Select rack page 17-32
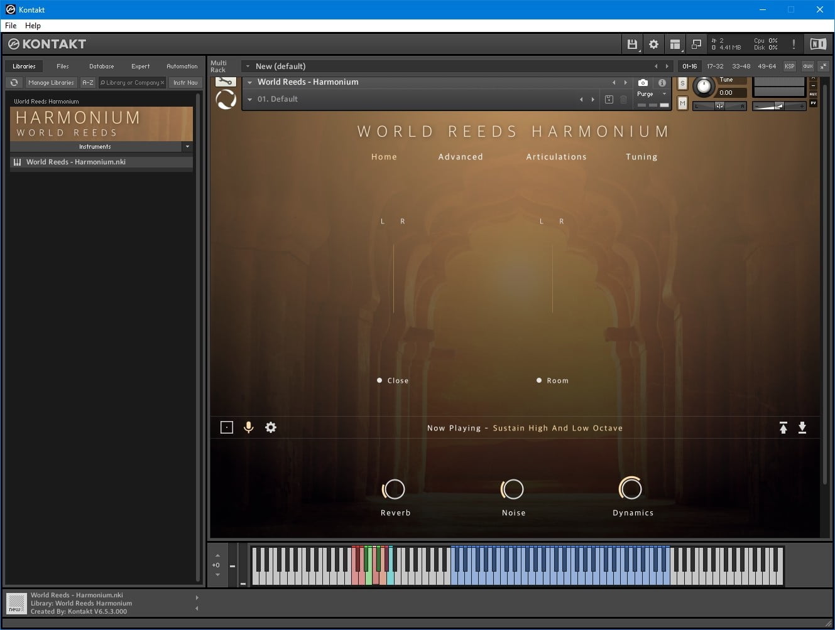Screen dimensions: 835x630 [715, 66]
